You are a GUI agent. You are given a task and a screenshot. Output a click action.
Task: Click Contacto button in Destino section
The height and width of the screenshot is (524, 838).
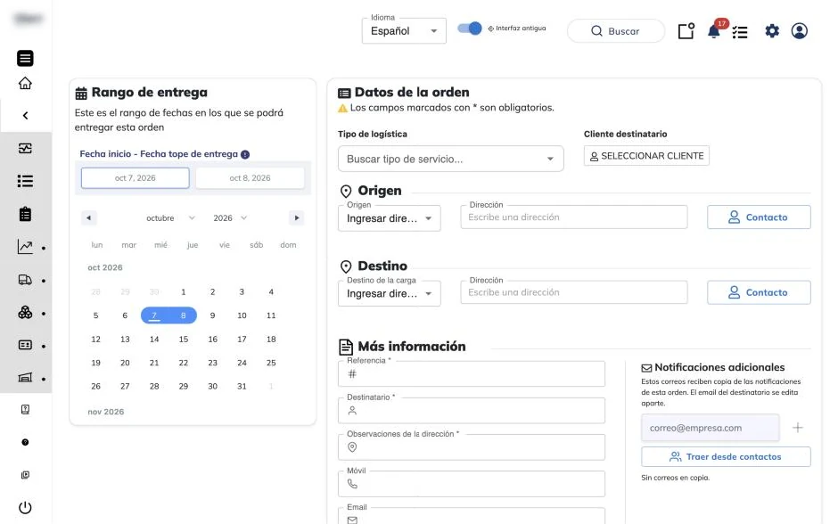coord(759,292)
